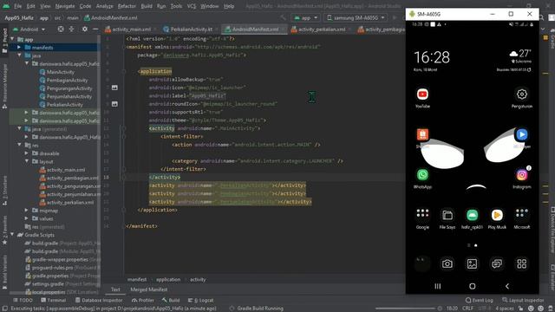The height and width of the screenshot is (312, 555).
Task: Click the 16:28 clock widget on phone
Action: [x=432, y=57]
